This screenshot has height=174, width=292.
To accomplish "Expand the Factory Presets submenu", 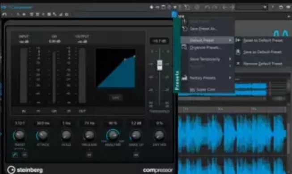I will click(207, 78).
